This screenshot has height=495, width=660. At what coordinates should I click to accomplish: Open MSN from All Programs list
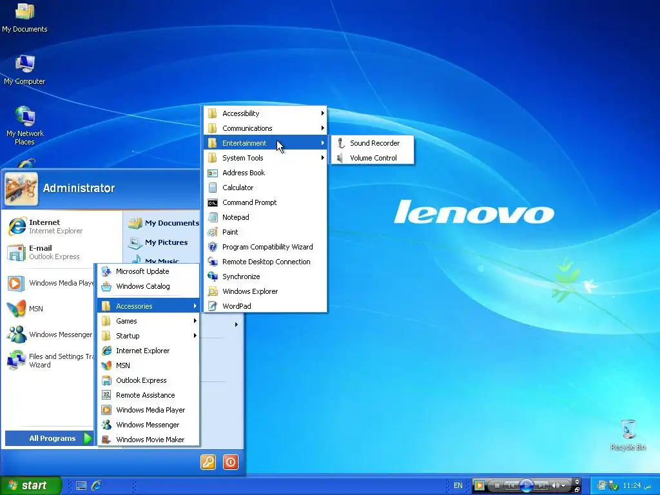(148, 365)
